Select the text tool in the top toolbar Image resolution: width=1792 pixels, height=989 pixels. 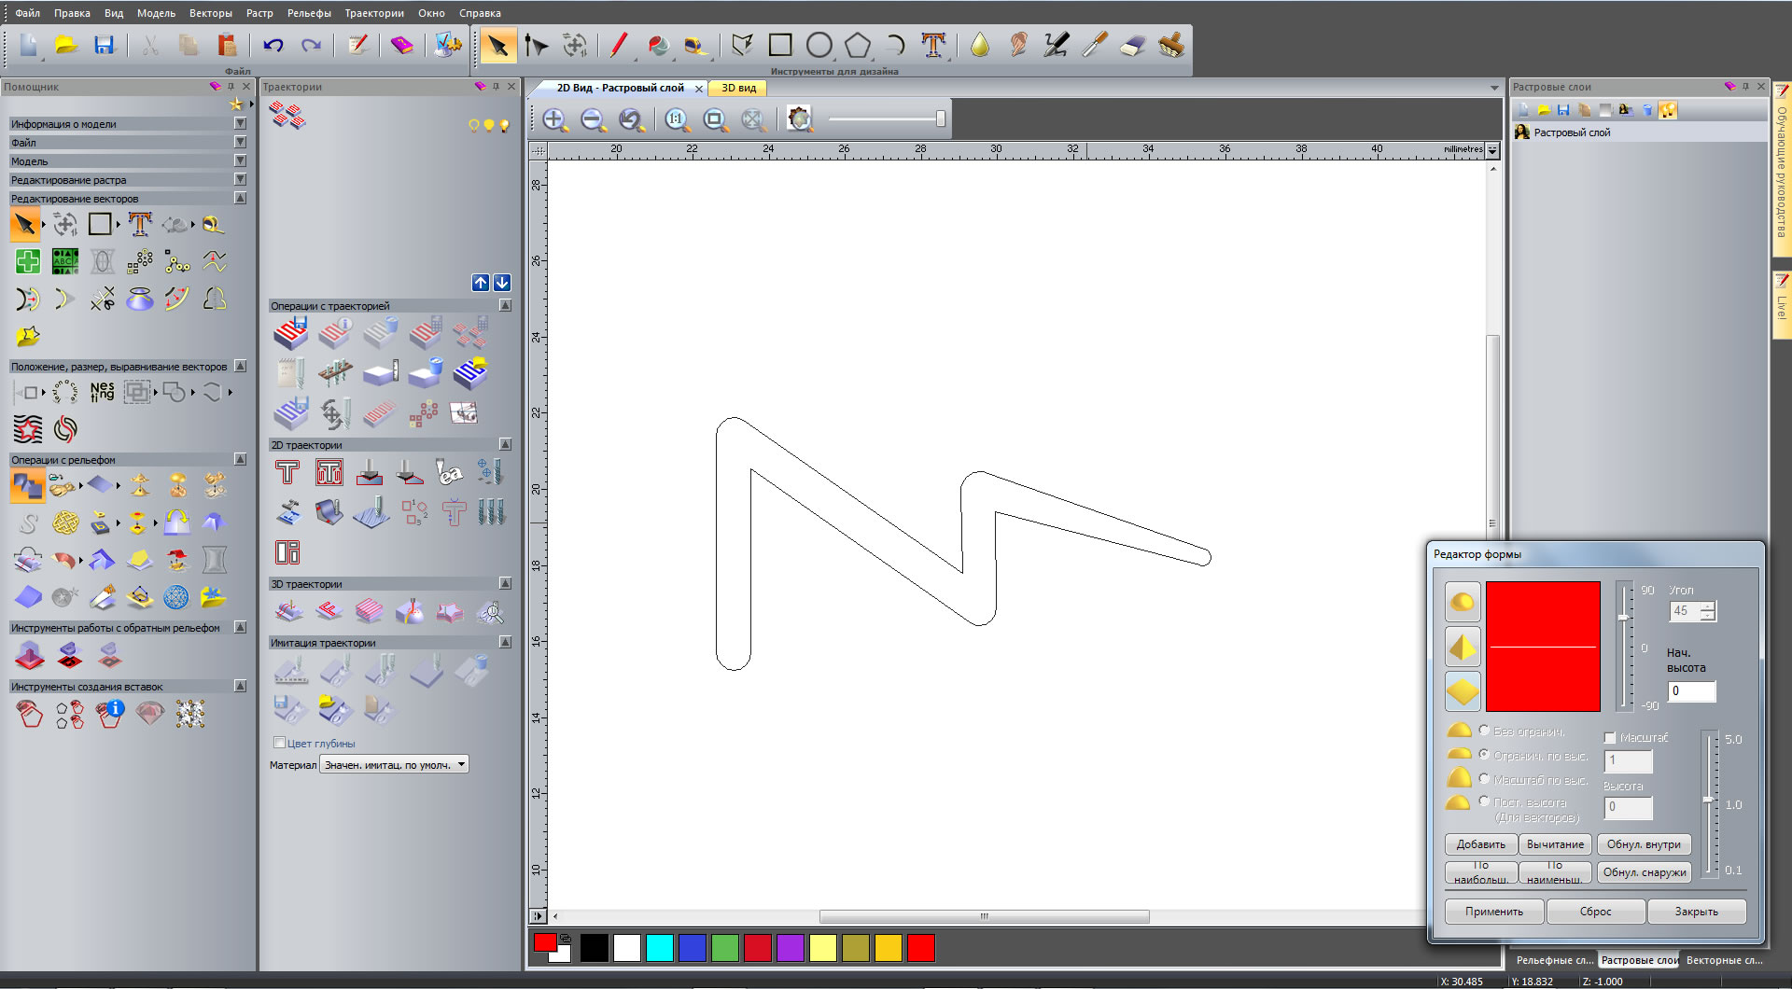[933, 45]
